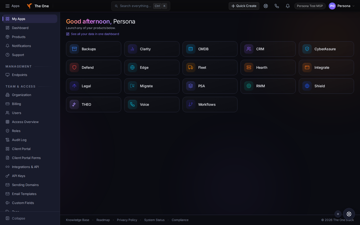
Task: Follow See all your data in one dashboard link
Action: click(x=92, y=34)
